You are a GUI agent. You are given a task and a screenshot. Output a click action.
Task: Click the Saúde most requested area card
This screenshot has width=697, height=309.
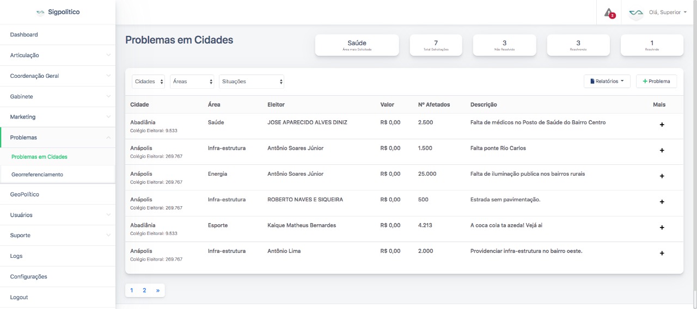pyautogui.click(x=357, y=45)
